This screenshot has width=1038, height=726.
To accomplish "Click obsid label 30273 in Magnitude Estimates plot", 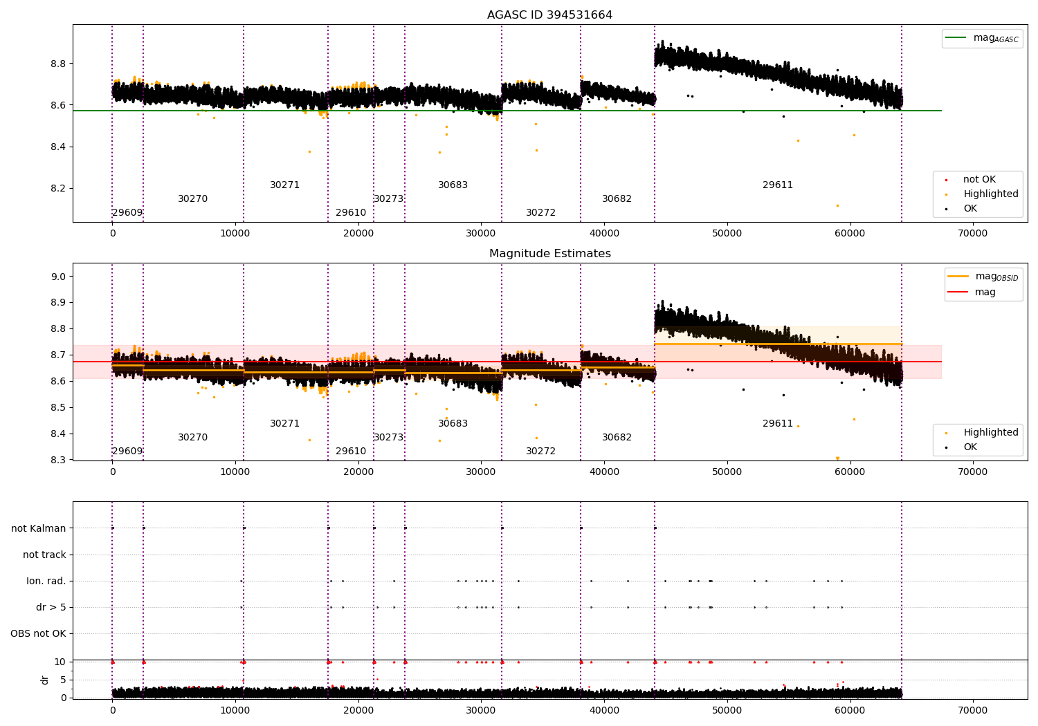I will tap(388, 438).
